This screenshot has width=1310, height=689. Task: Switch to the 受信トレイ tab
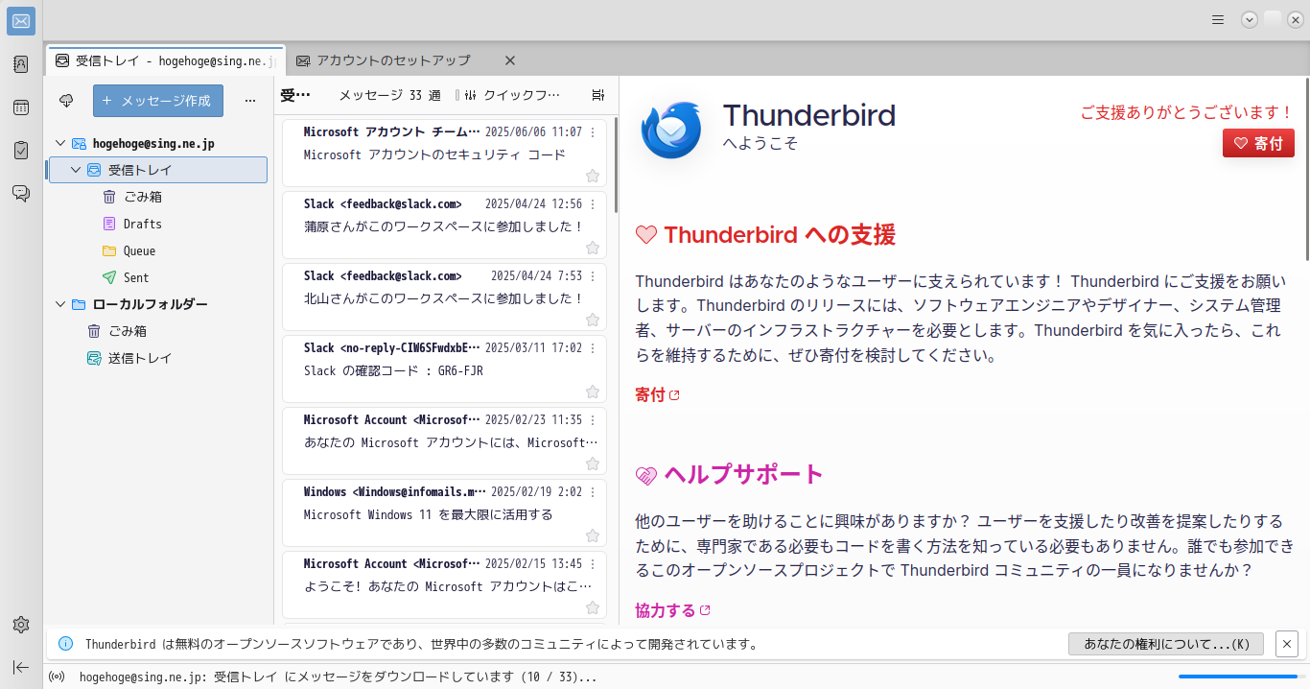[164, 60]
